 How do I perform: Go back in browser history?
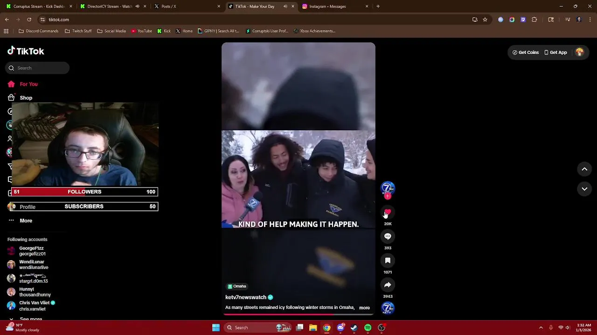click(7, 20)
